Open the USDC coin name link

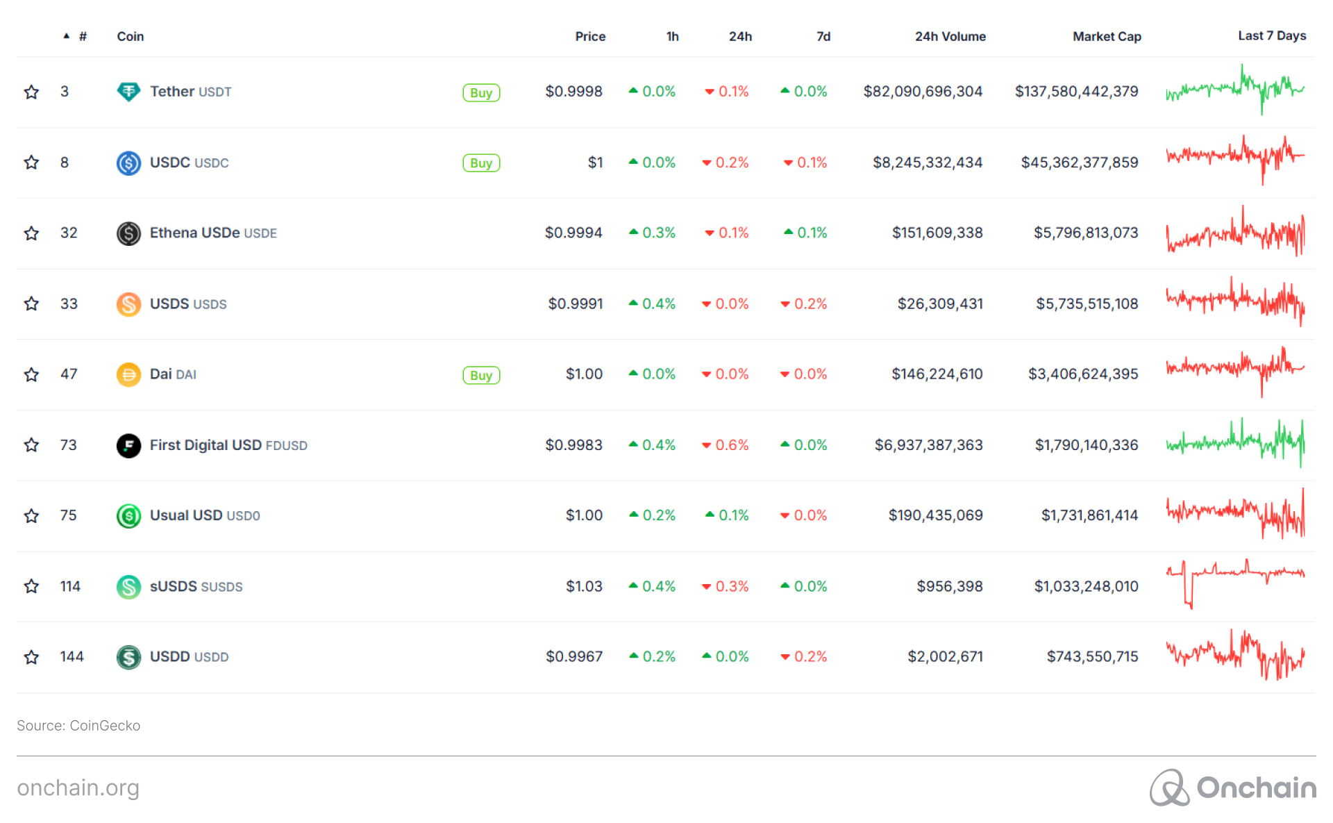(x=190, y=163)
